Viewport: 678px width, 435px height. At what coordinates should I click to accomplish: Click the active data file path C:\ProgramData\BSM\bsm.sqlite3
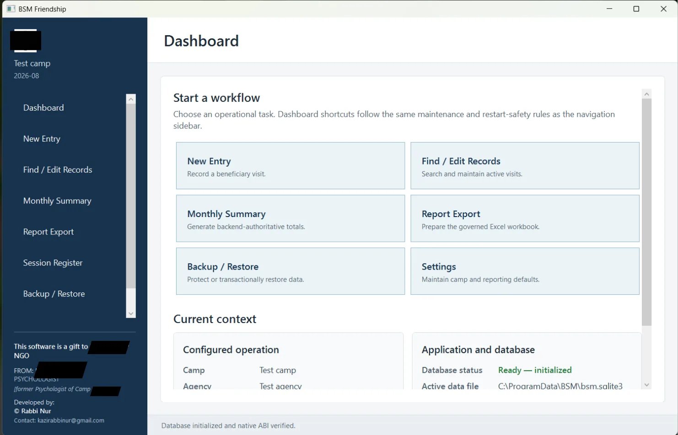click(x=560, y=386)
